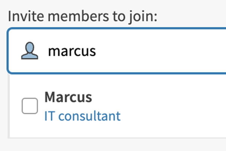Click the blue IT consultant subtitle
Viewport: 226px width, 151px height.
[82, 116]
